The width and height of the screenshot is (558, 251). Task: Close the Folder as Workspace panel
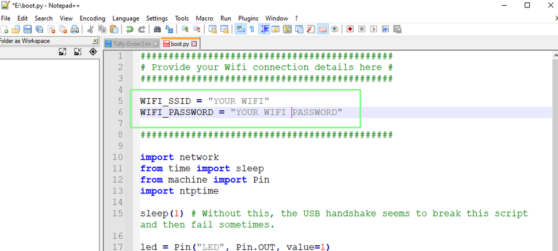[x=95, y=41]
